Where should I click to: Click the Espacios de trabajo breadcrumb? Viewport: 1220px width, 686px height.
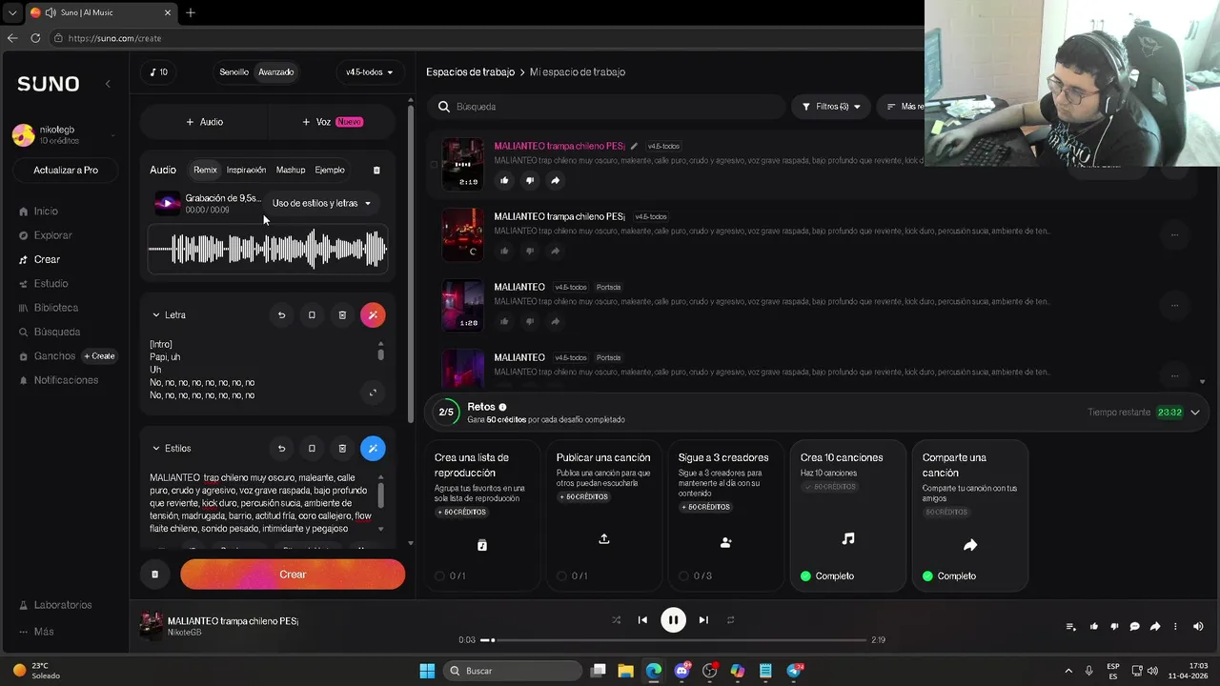coord(470,72)
